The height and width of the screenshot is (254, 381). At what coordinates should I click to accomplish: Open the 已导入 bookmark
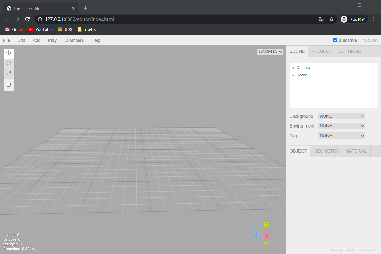pos(87,29)
